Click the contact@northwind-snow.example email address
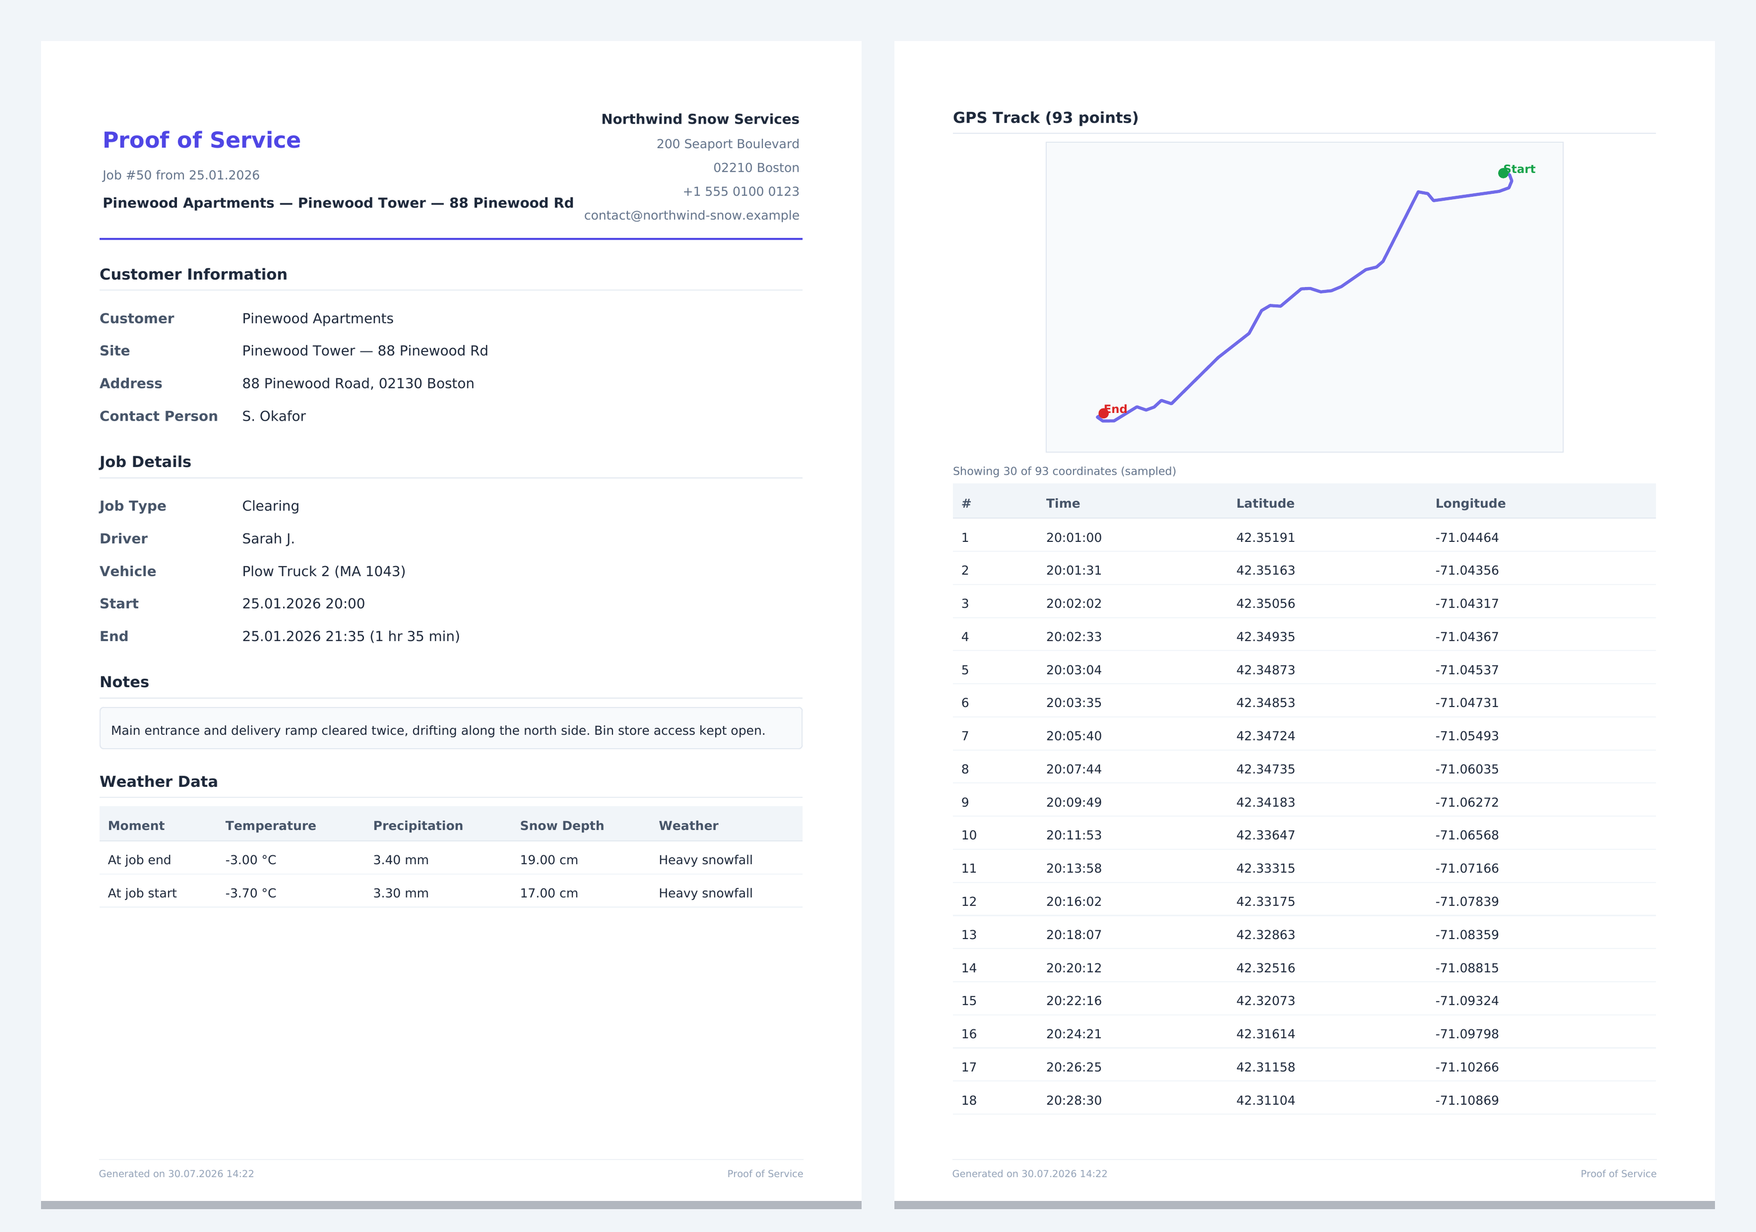The image size is (1756, 1232). coord(692,216)
